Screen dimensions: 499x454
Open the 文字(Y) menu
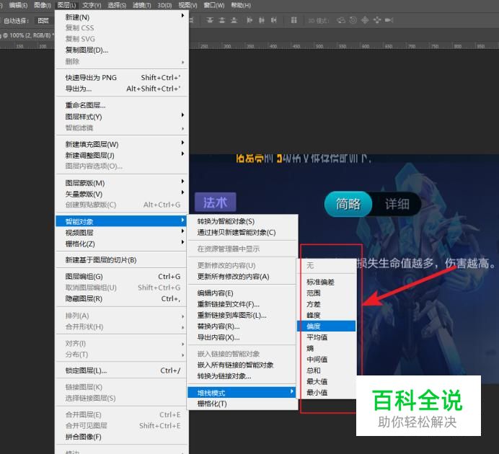click(x=92, y=5)
